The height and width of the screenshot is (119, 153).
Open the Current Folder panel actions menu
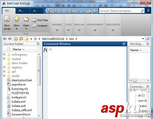coord(38,44)
